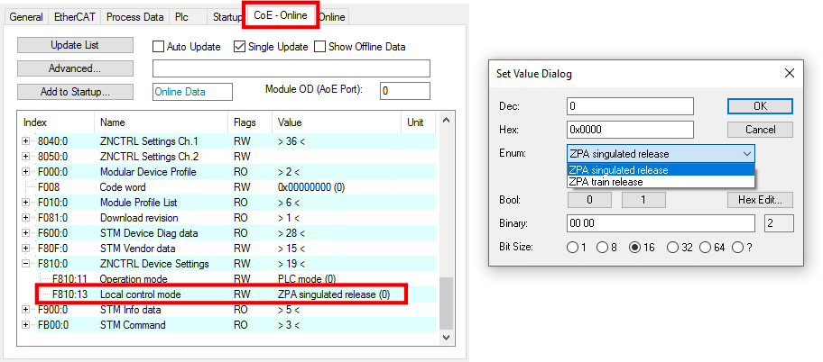Close the Set Value Dialog window
The image size is (823, 362).
(x=789, y=73)
